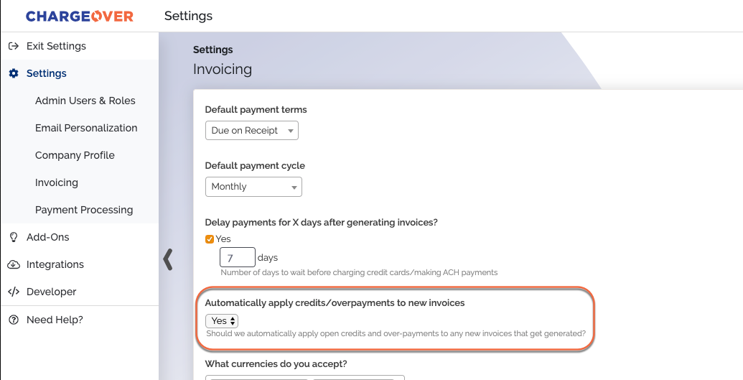Image resolution: width=743 pixels, height=380 pixels.
Task: Open Admin Users & Roles settings
Action: pos(85,101)
